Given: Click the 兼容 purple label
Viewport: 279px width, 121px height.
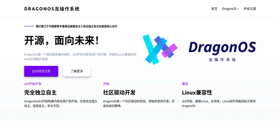Looking at the screenshot, I should click(x=185, y=84).
